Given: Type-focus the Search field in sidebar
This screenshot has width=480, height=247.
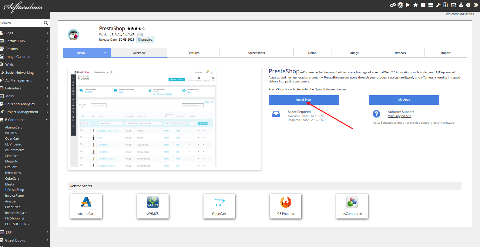Looking at the screenshot, I should click(21, 23).
